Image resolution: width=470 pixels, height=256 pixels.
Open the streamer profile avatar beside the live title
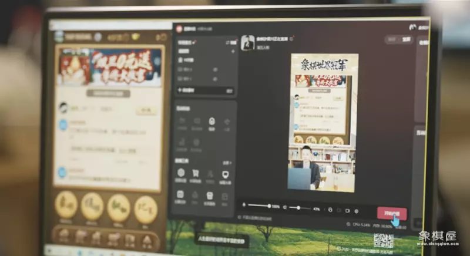click(247, 43)
